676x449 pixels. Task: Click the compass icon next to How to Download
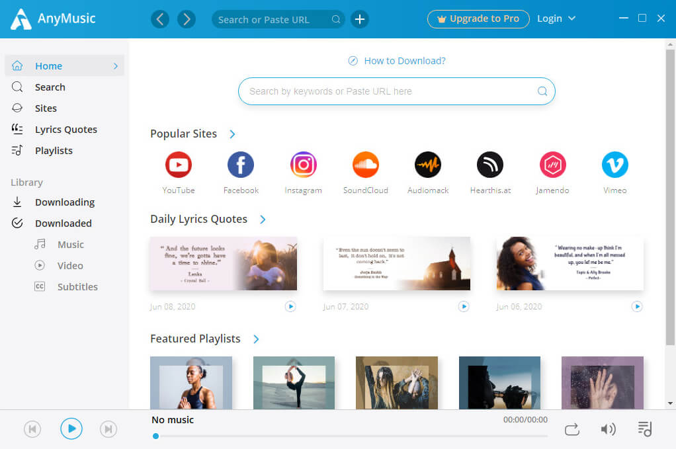353,61
